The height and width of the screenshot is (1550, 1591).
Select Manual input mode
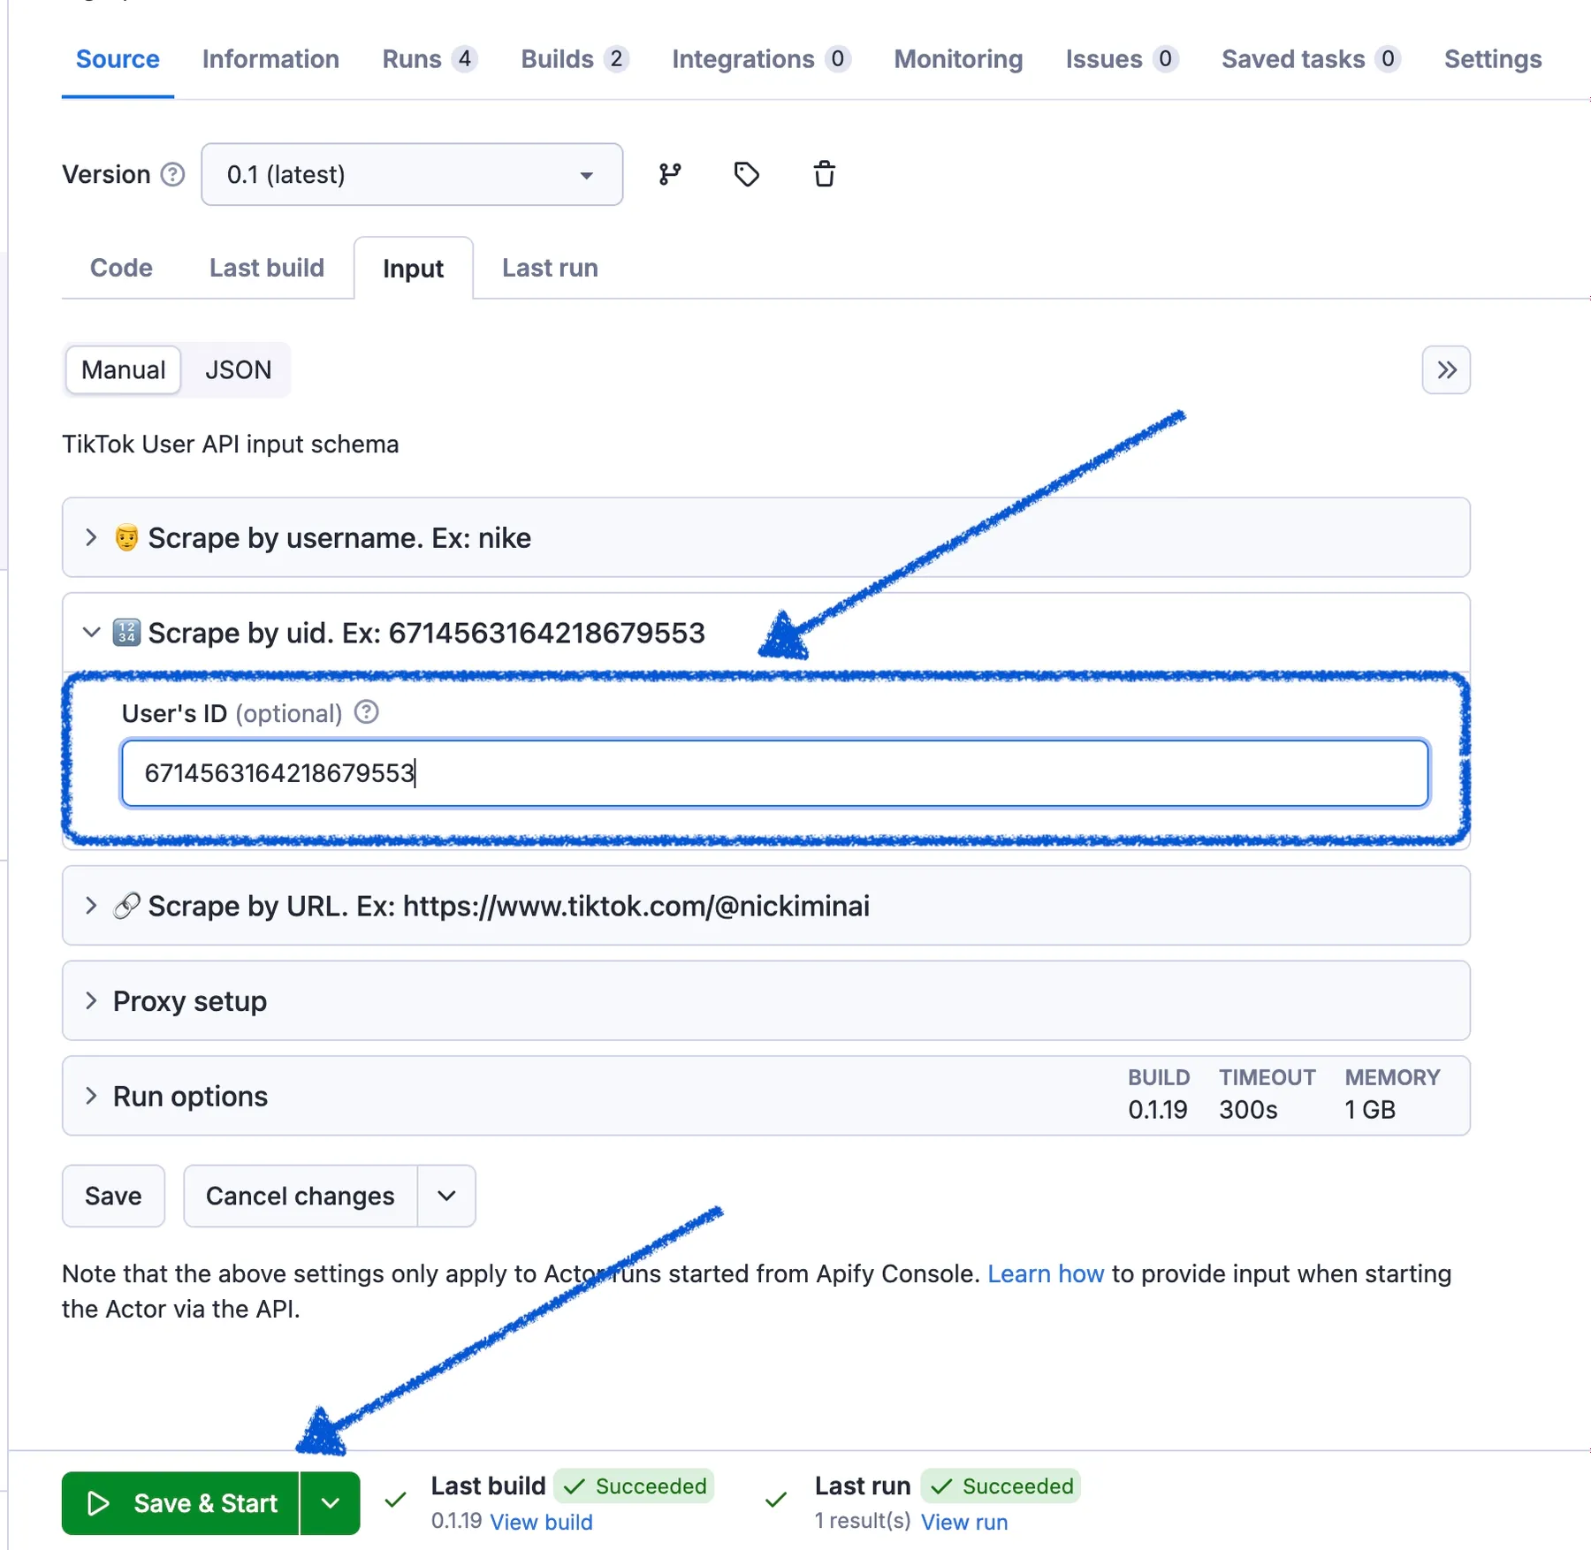(124, 370)
